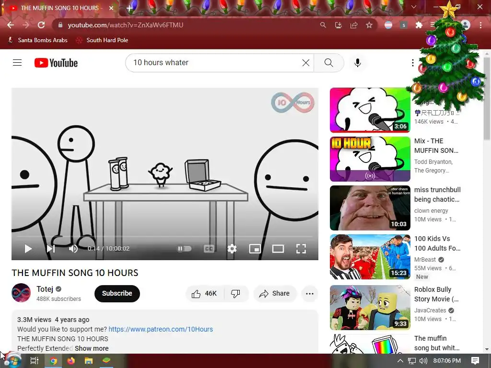Screen dimensions: 491x368
Task: Open Totej channel avatar
Action: [21, 293]
